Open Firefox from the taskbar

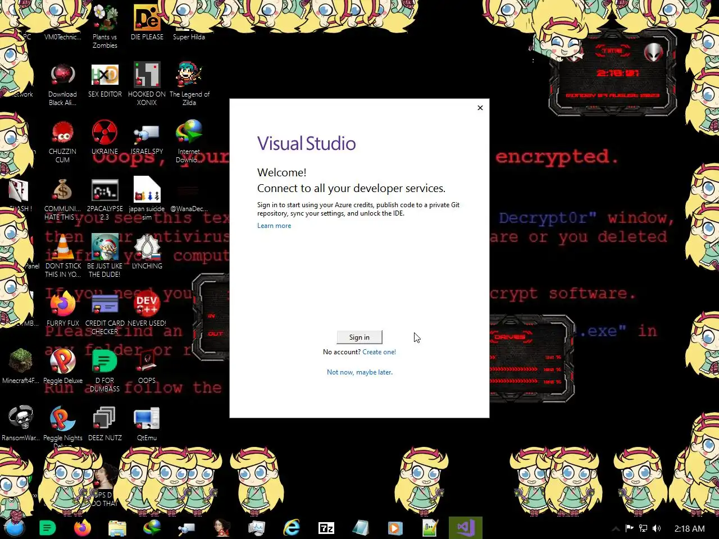pyautogui.click(x=83, y=528)
